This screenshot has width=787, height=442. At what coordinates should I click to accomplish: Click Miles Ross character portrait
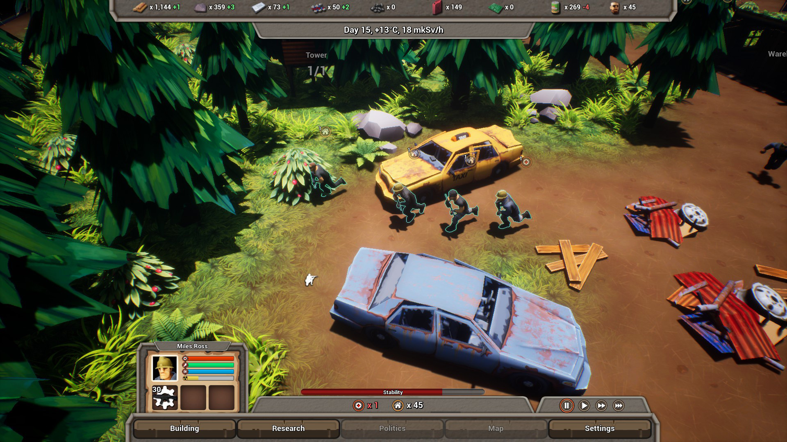pos(165,368)
